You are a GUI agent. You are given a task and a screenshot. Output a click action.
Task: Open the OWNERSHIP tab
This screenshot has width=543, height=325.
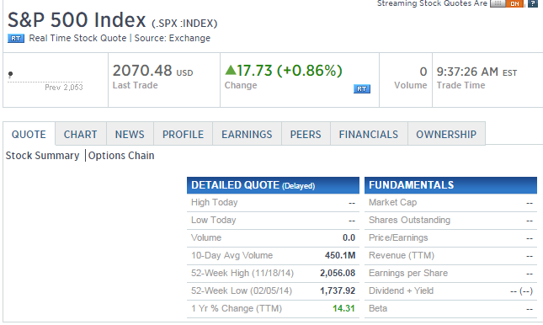pyautogui.click(x=446, y=134)
